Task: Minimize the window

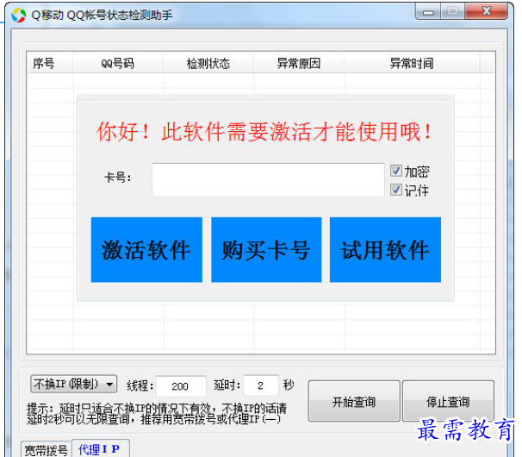Action: (428, 12)
